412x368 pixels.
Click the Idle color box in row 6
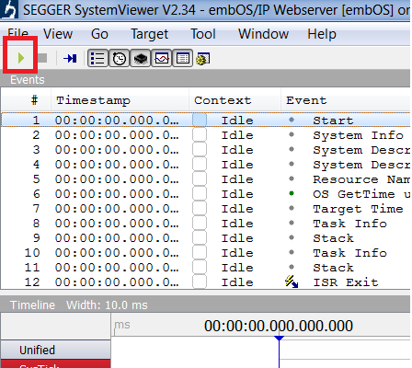click(x=200, y=193)
